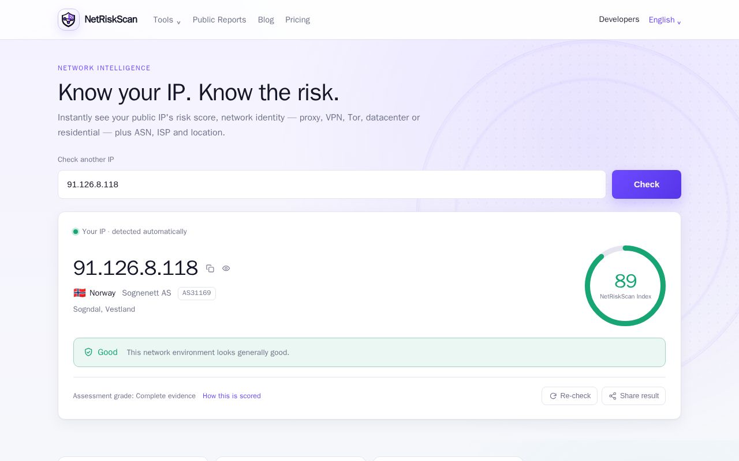Click the NetRiskScan shield logo icon
The height and width of the screenshot is (461, 739).
(x=69, y=20)
